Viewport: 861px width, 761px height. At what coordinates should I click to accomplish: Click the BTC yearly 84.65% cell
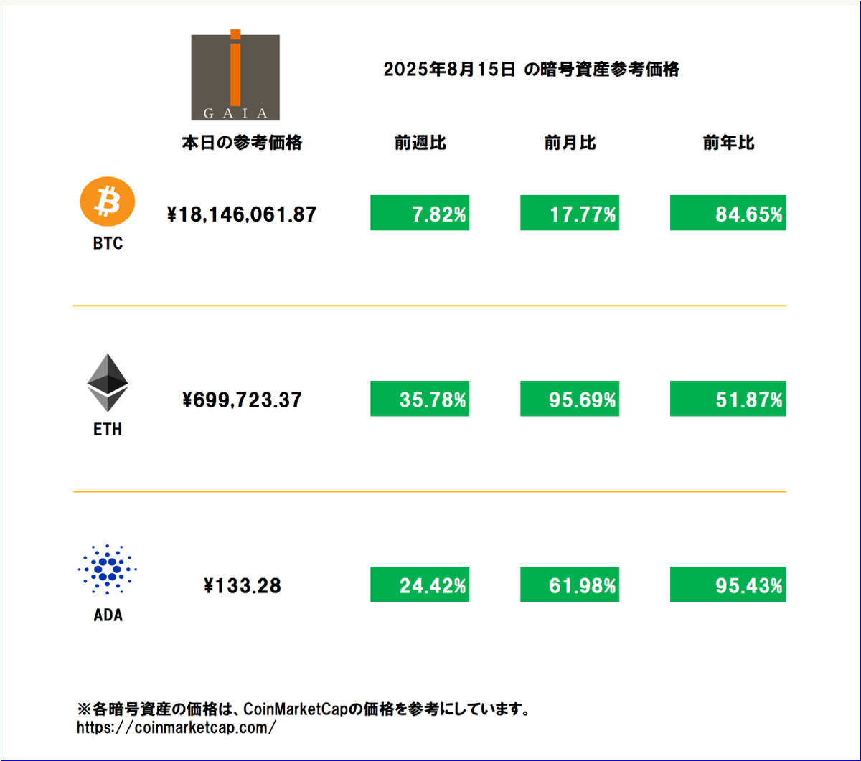pos(728,212)
